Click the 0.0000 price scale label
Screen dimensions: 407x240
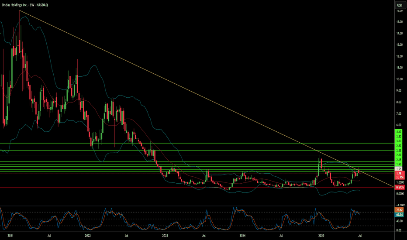pos(400,194)
